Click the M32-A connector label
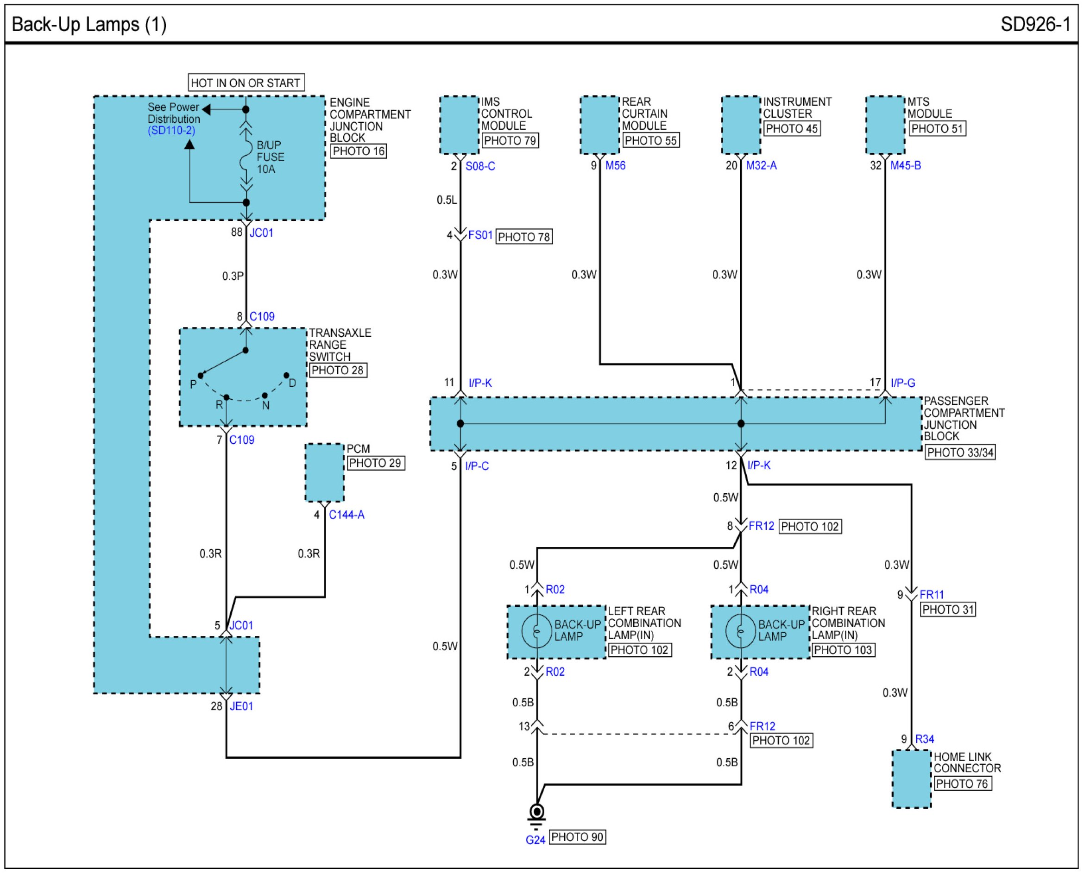The image size is (1084, 874). [x=761, y=166]
